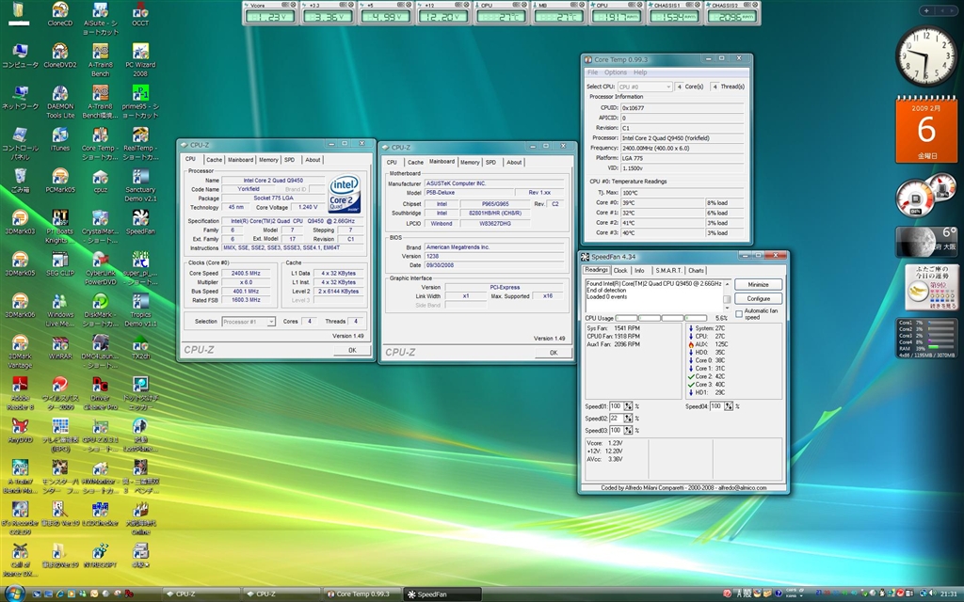The width and height of the screenshot is (964, 602).
Task: Select the 3DMark03 desktop icon
Action: tap(21, 222)
